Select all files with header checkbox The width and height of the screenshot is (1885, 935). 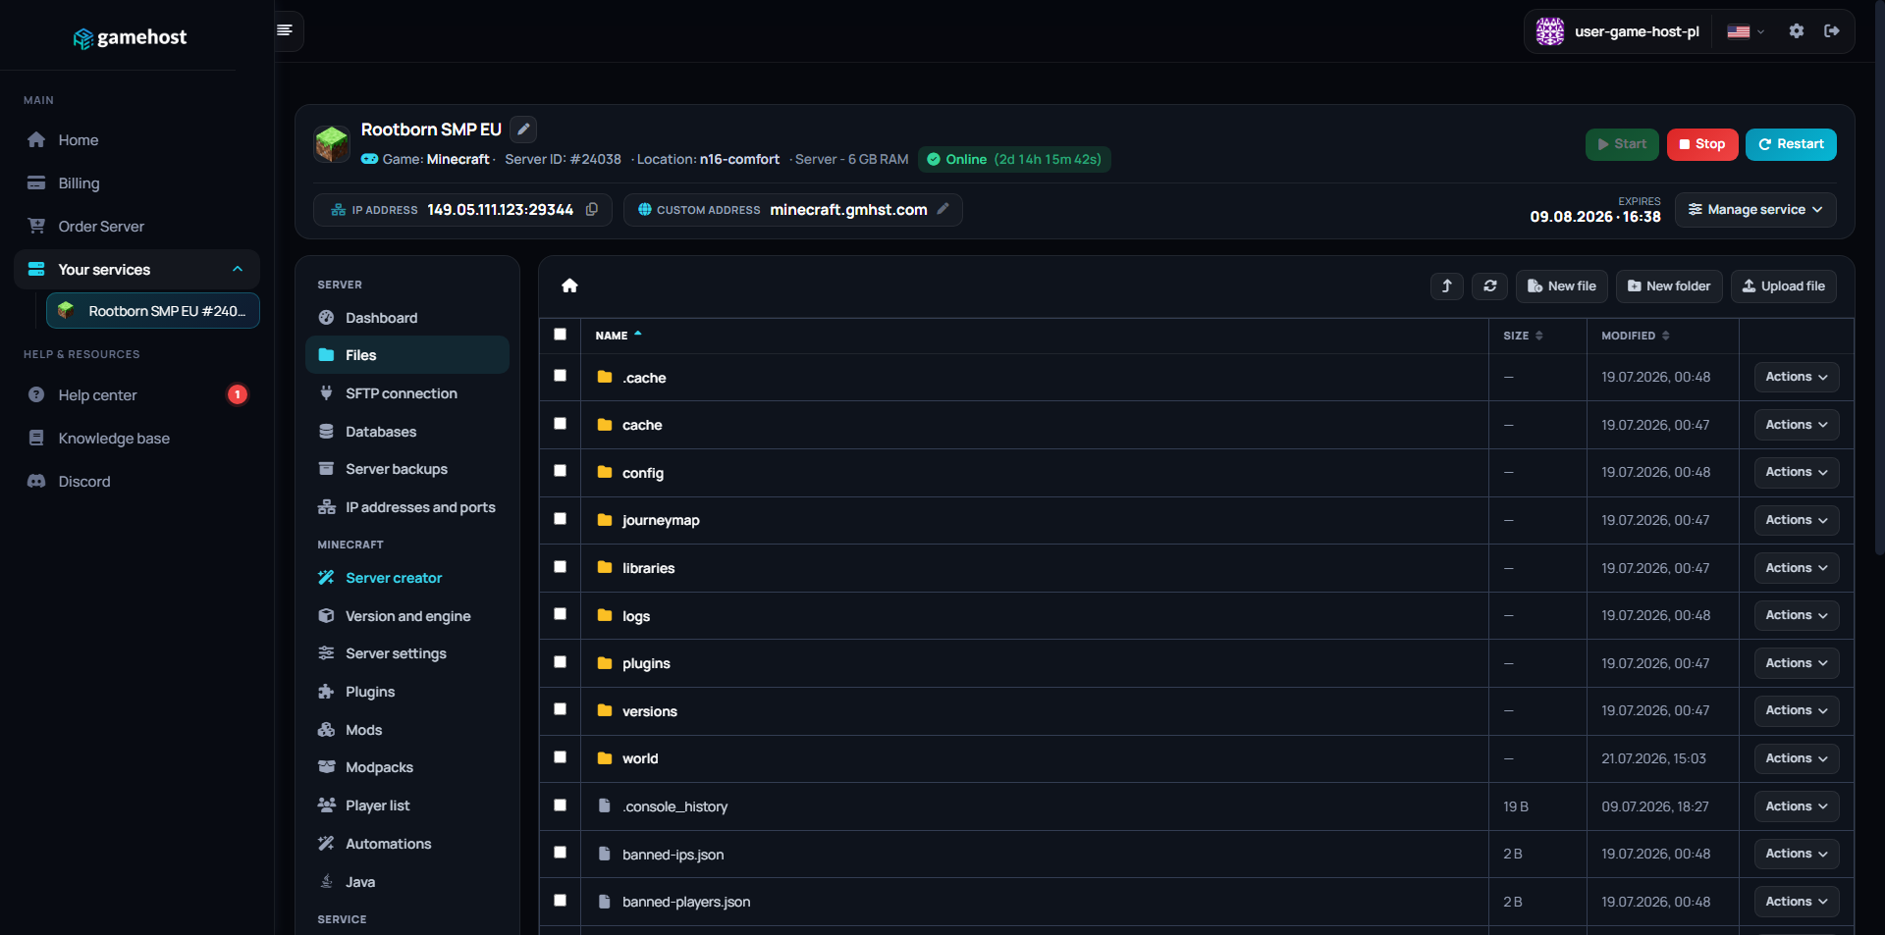(561, 335)
